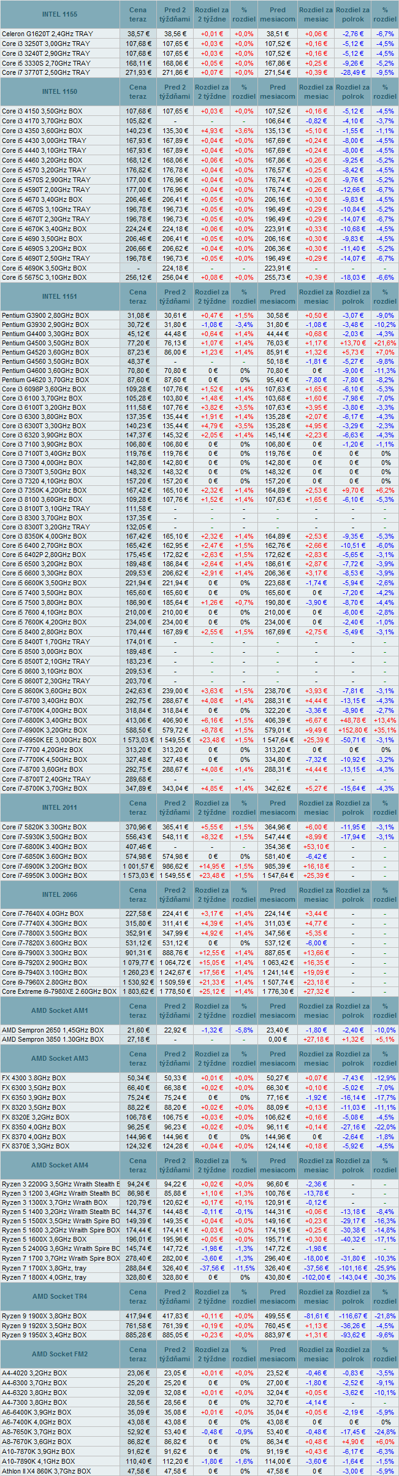Select the A4-4020 3,2GHz BOX row name

click(x=34, y=1373)
